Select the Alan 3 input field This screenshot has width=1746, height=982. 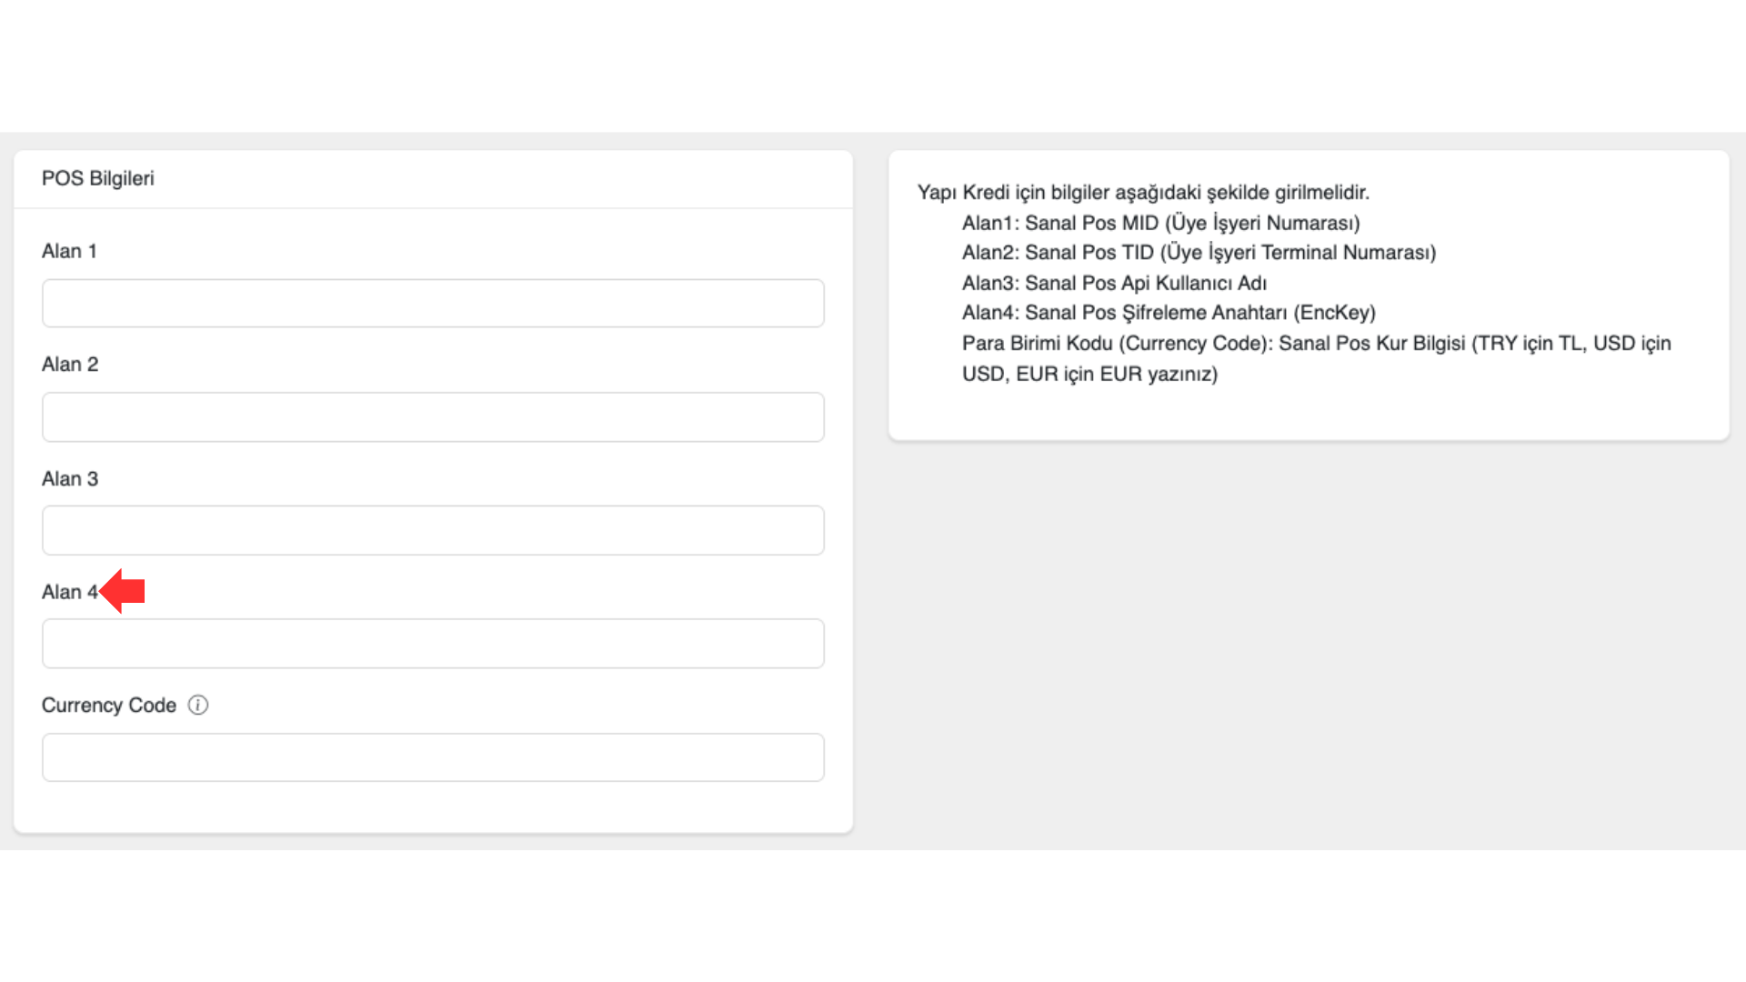pos(433,530)
